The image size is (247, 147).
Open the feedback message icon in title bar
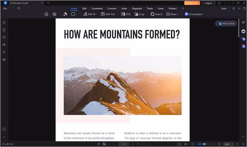click(x=219, y=3)
